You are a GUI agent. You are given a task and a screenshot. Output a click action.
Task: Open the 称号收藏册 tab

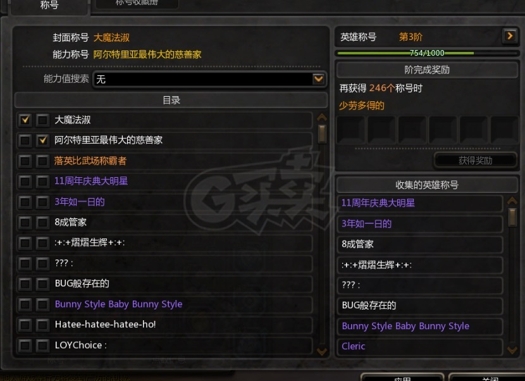tap(137, 3)
